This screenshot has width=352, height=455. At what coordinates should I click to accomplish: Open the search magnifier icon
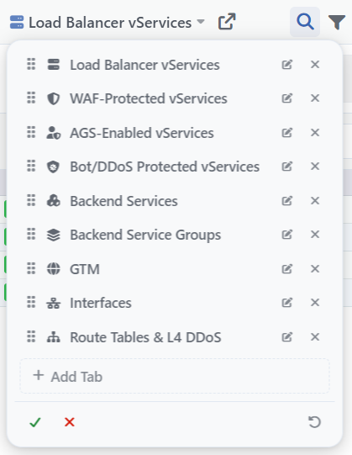click(305, 22)
